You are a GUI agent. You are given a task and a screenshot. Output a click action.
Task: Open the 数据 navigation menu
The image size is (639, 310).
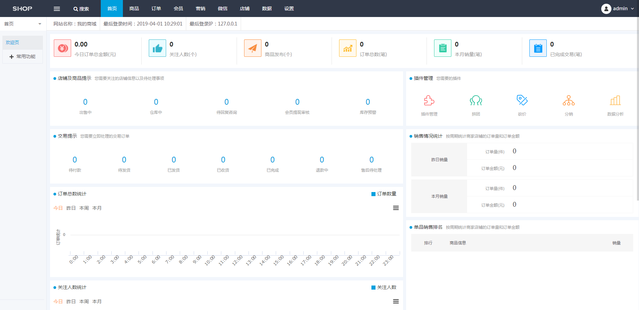point(267,8)
